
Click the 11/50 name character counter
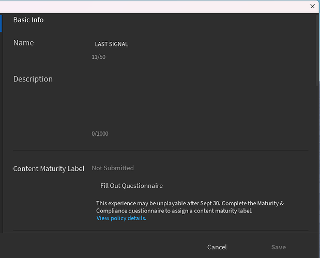99,57
